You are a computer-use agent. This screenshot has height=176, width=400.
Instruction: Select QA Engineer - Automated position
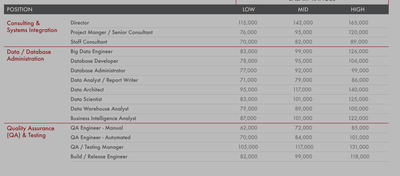point(100,137)
